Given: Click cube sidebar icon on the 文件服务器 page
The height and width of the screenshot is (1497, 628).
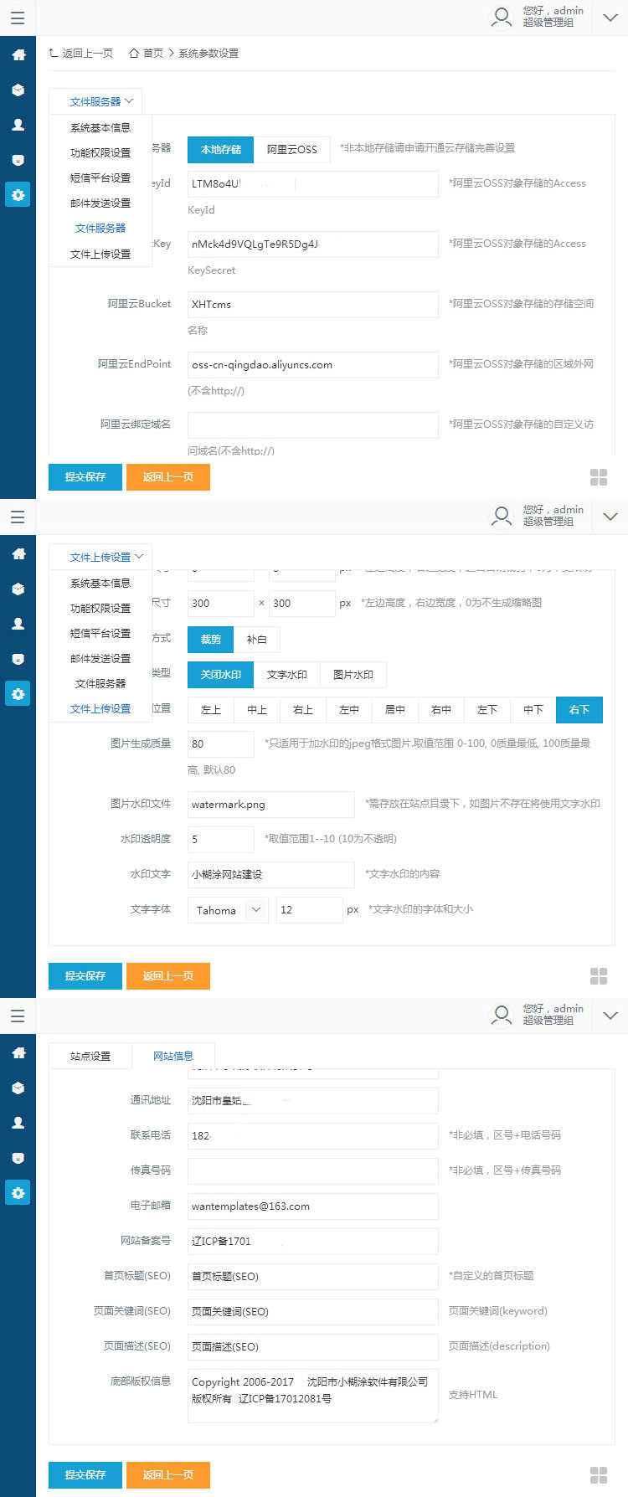Looking at the screenshot, I should pyautogui.click(x=18, y=90).
